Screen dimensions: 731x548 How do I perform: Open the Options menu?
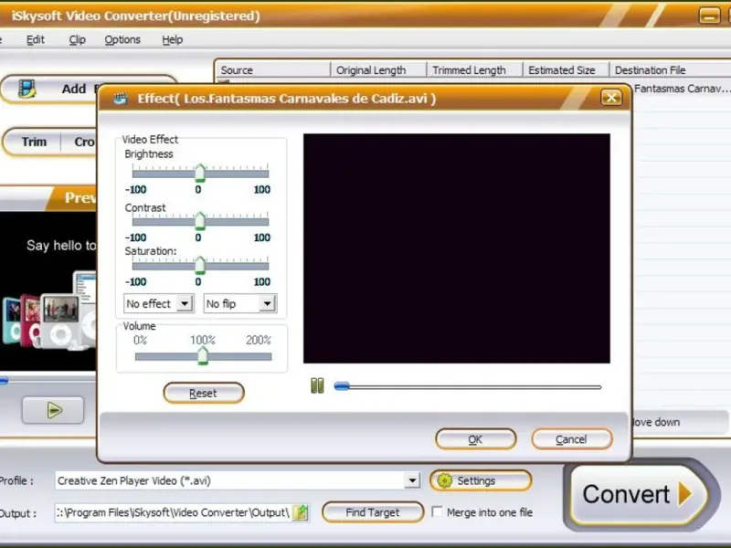tap(122, 39)
